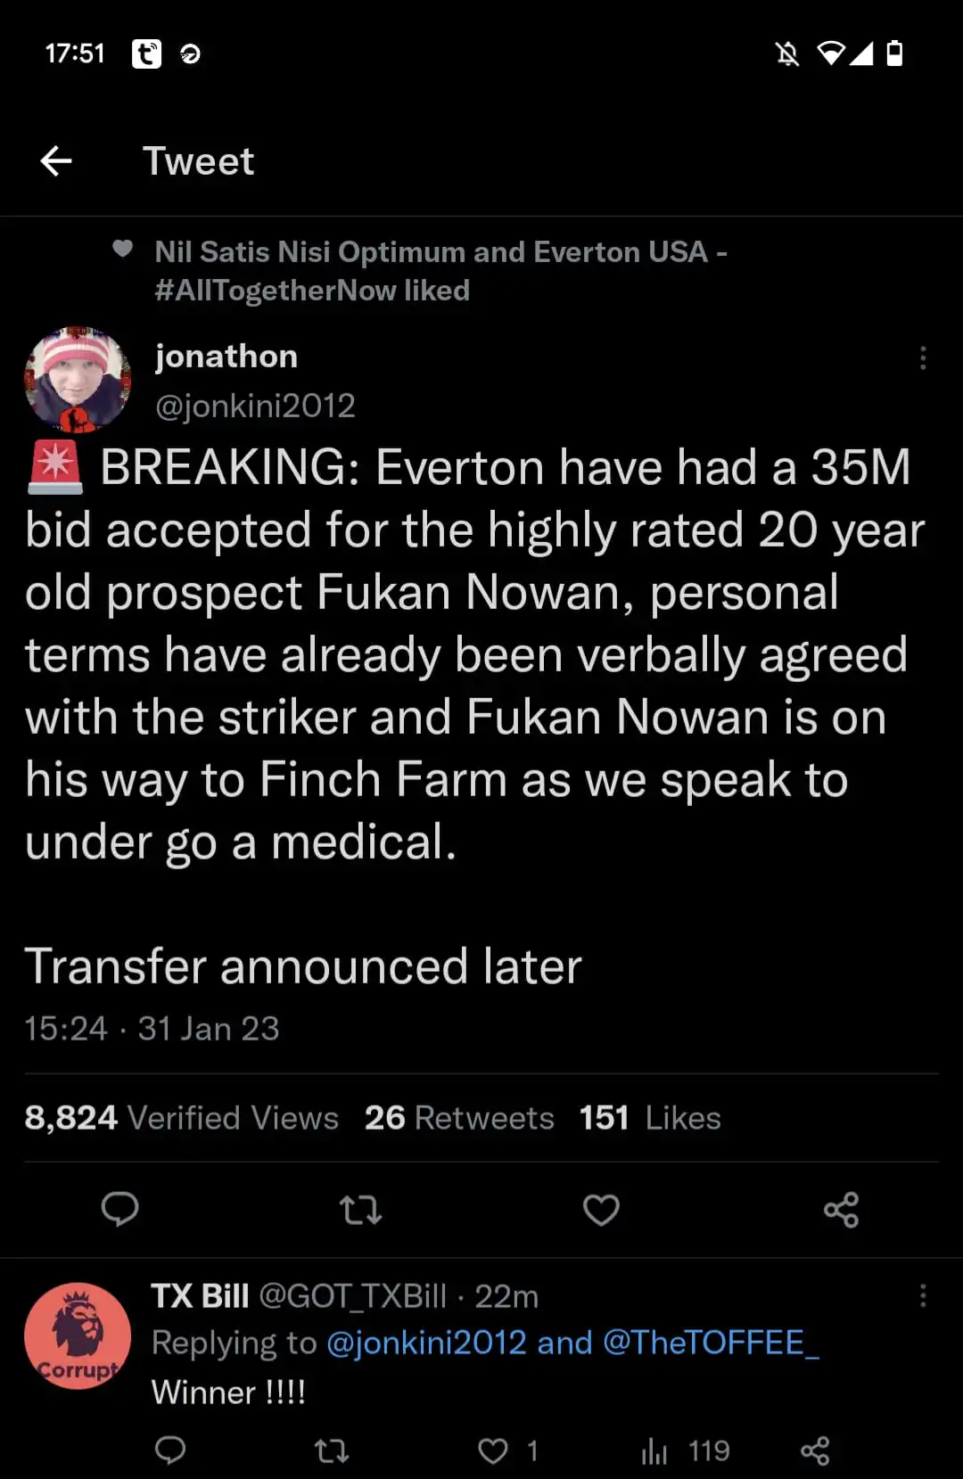The image size is (963, 1479).
Task: Tap the back arrow in header
Action: [x=56, y=161]
